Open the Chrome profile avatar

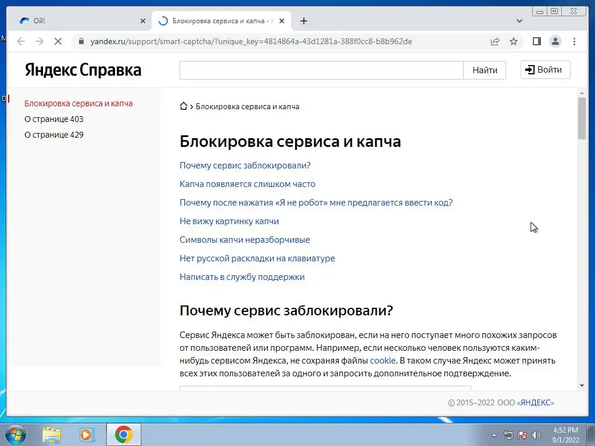[555, 41]
